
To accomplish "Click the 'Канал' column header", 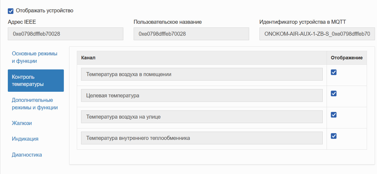I will pos(88,58).
